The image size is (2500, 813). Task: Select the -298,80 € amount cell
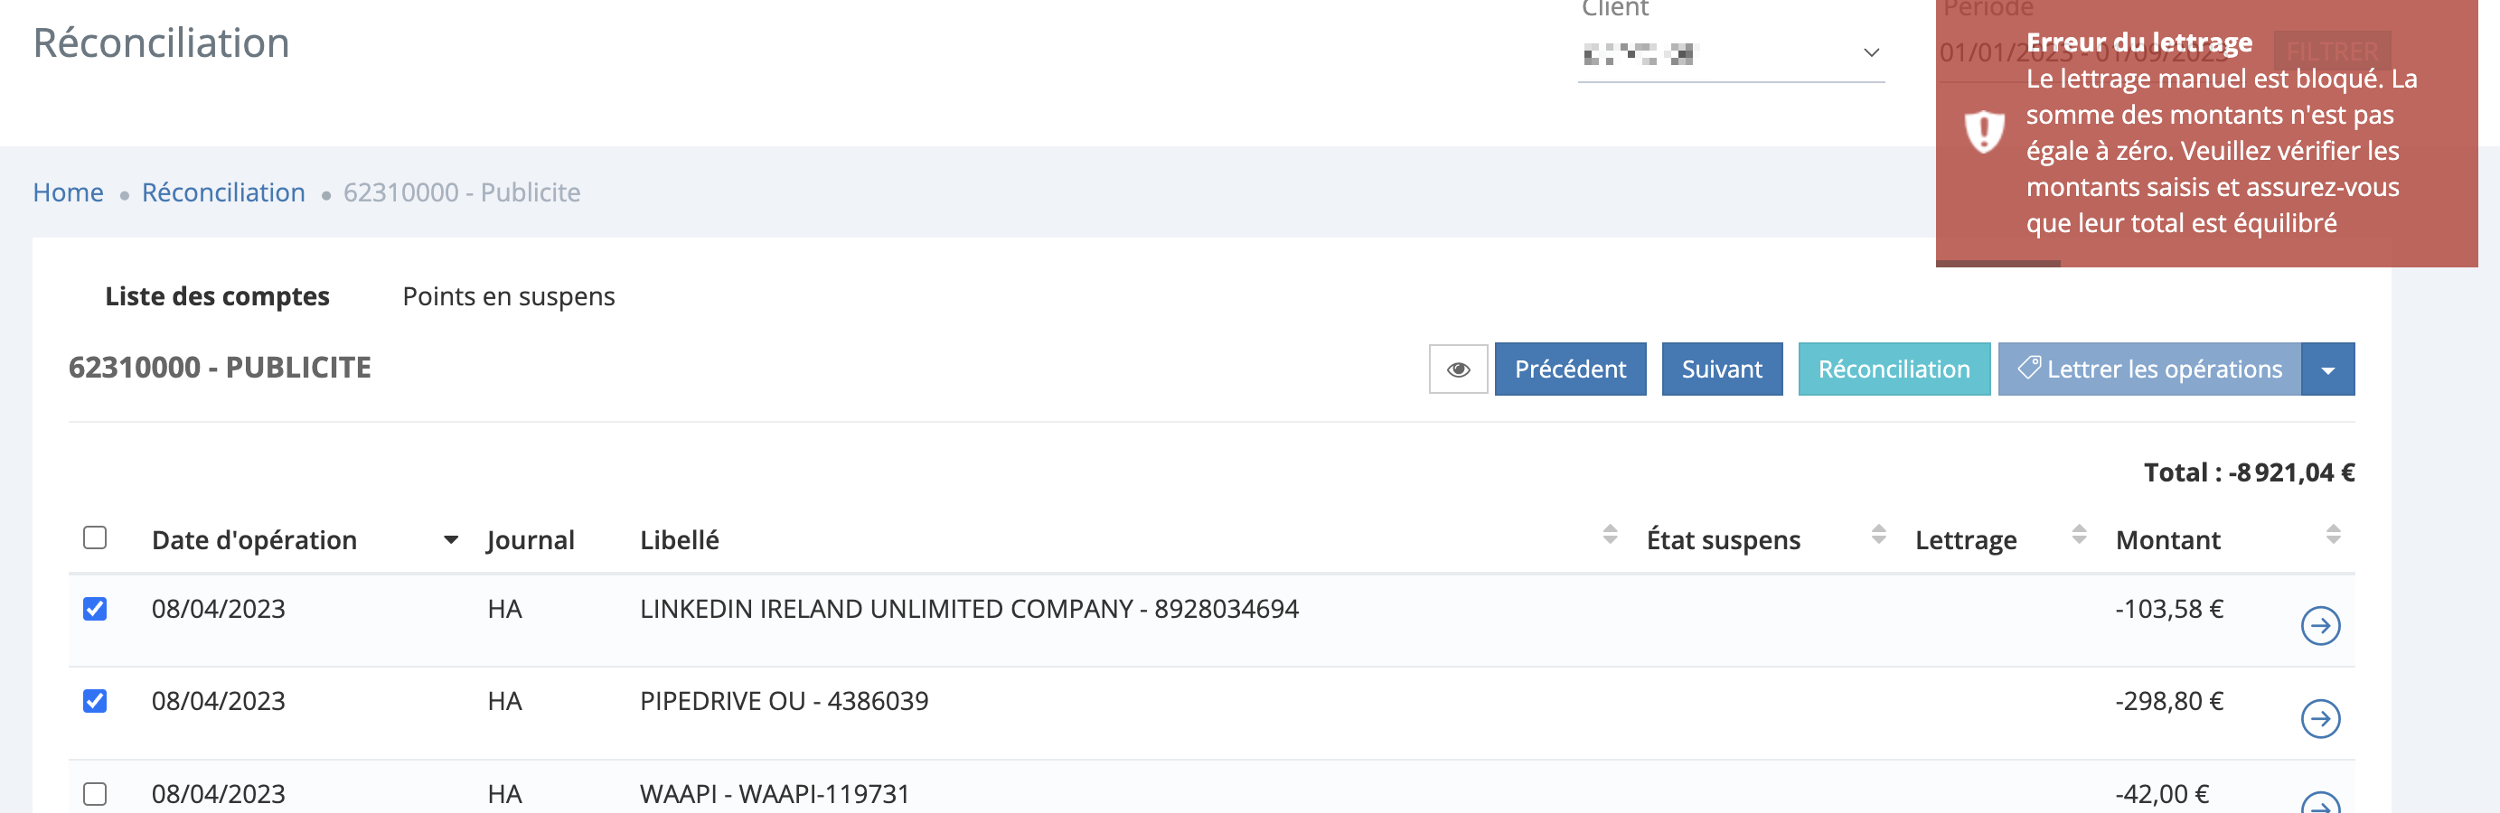pyautogui.click(x=2169, y=700)
